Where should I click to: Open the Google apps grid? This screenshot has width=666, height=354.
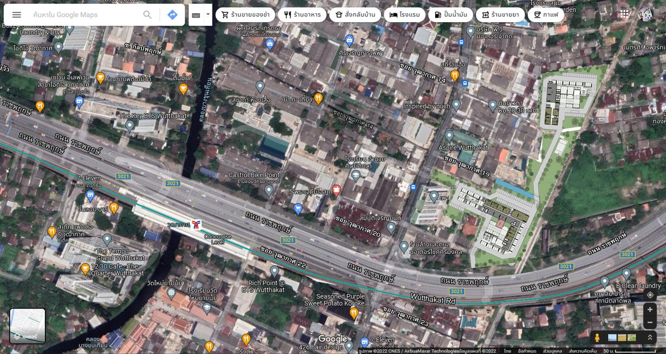(625, 14)
